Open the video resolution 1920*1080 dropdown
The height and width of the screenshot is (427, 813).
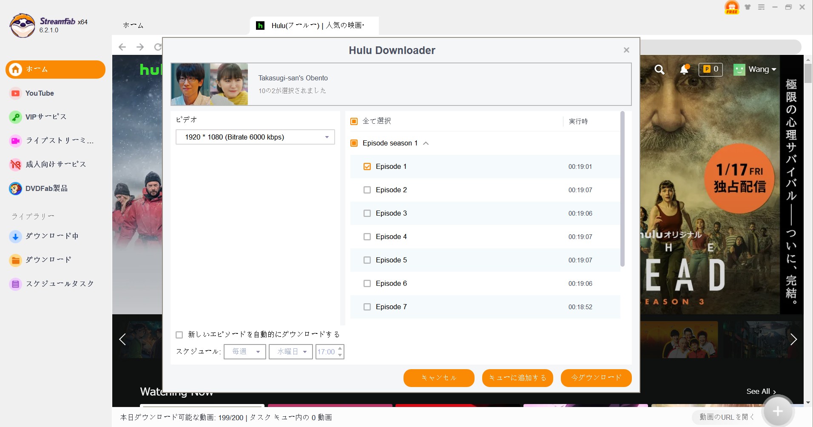click(255, 137)
